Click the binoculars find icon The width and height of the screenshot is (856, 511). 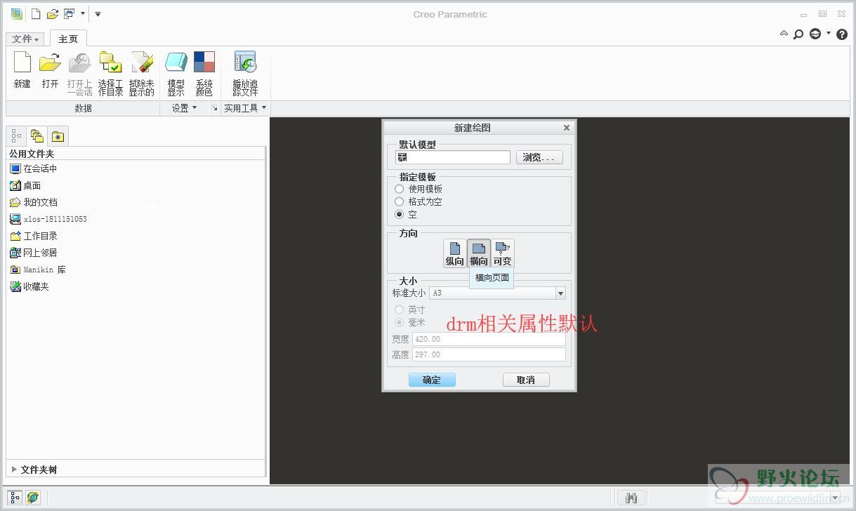[631, 498]
